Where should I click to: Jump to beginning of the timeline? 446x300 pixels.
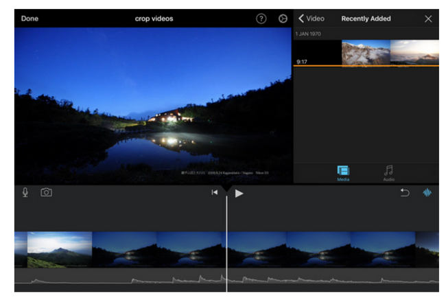[x=215, y=193]
